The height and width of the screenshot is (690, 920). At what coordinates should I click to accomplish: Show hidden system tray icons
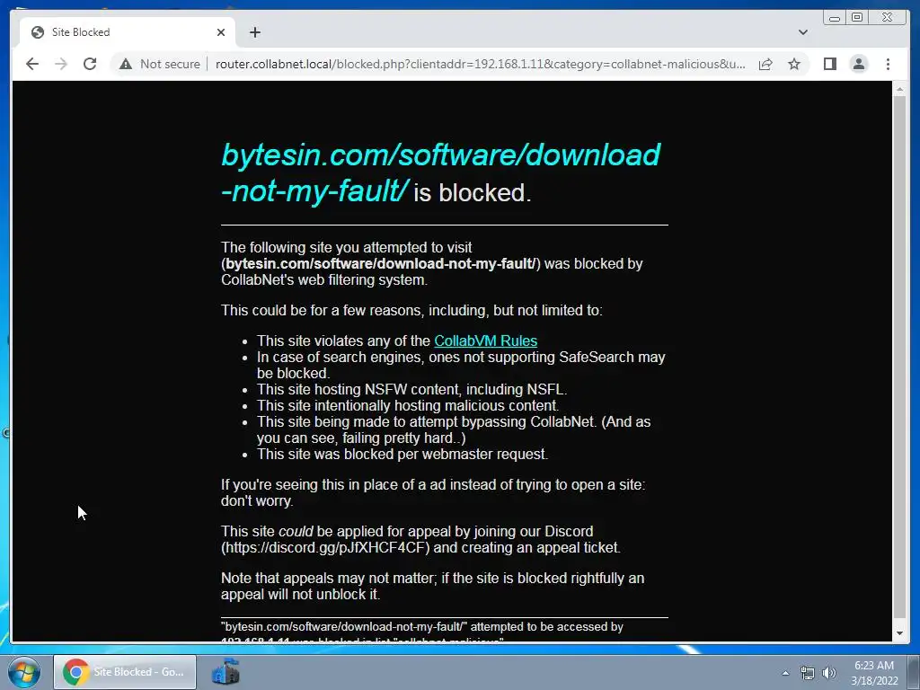785,673
